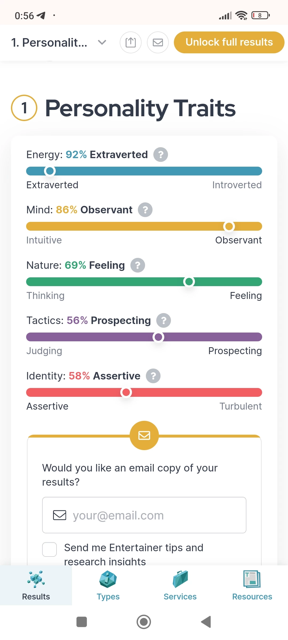Open help for Tactics Prospecting trait
This screenshot has width=288, height=640.
(163, 321)
